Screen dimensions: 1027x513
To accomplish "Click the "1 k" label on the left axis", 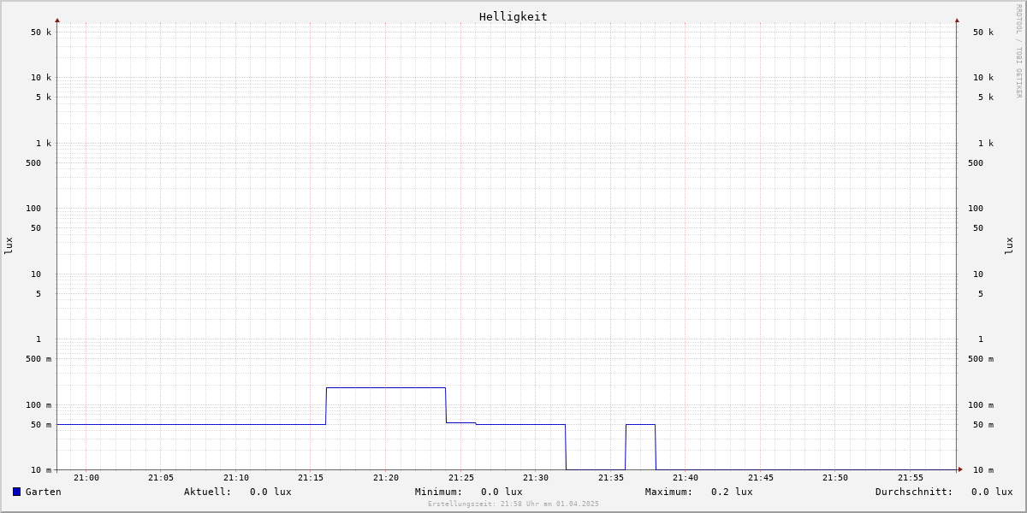I will pyautogui.click(x=44, y=144).
